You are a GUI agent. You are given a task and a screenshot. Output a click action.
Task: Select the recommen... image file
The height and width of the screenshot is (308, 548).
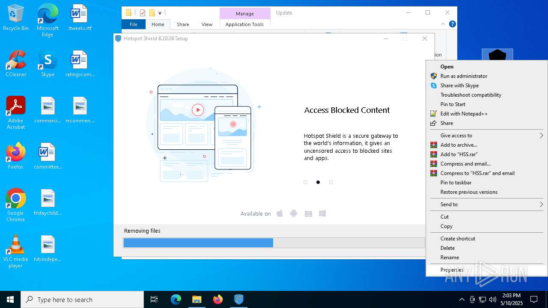(80, 110)
